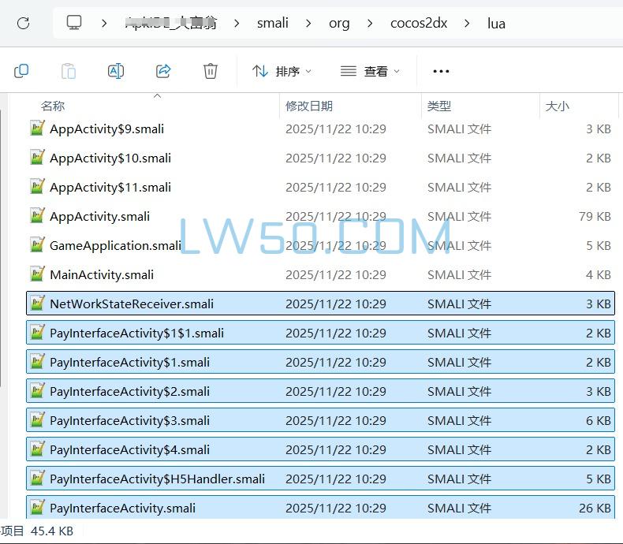This screenshot has height=544, width=623.
Task: Click the This PC monitor icon
Action: tap(74, 23)
